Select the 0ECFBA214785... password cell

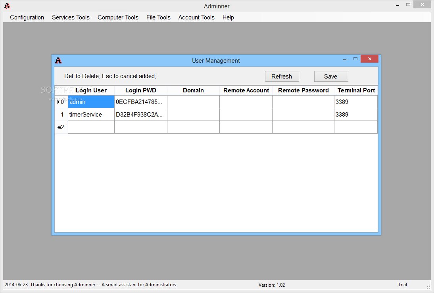click(x=140, y=102)
